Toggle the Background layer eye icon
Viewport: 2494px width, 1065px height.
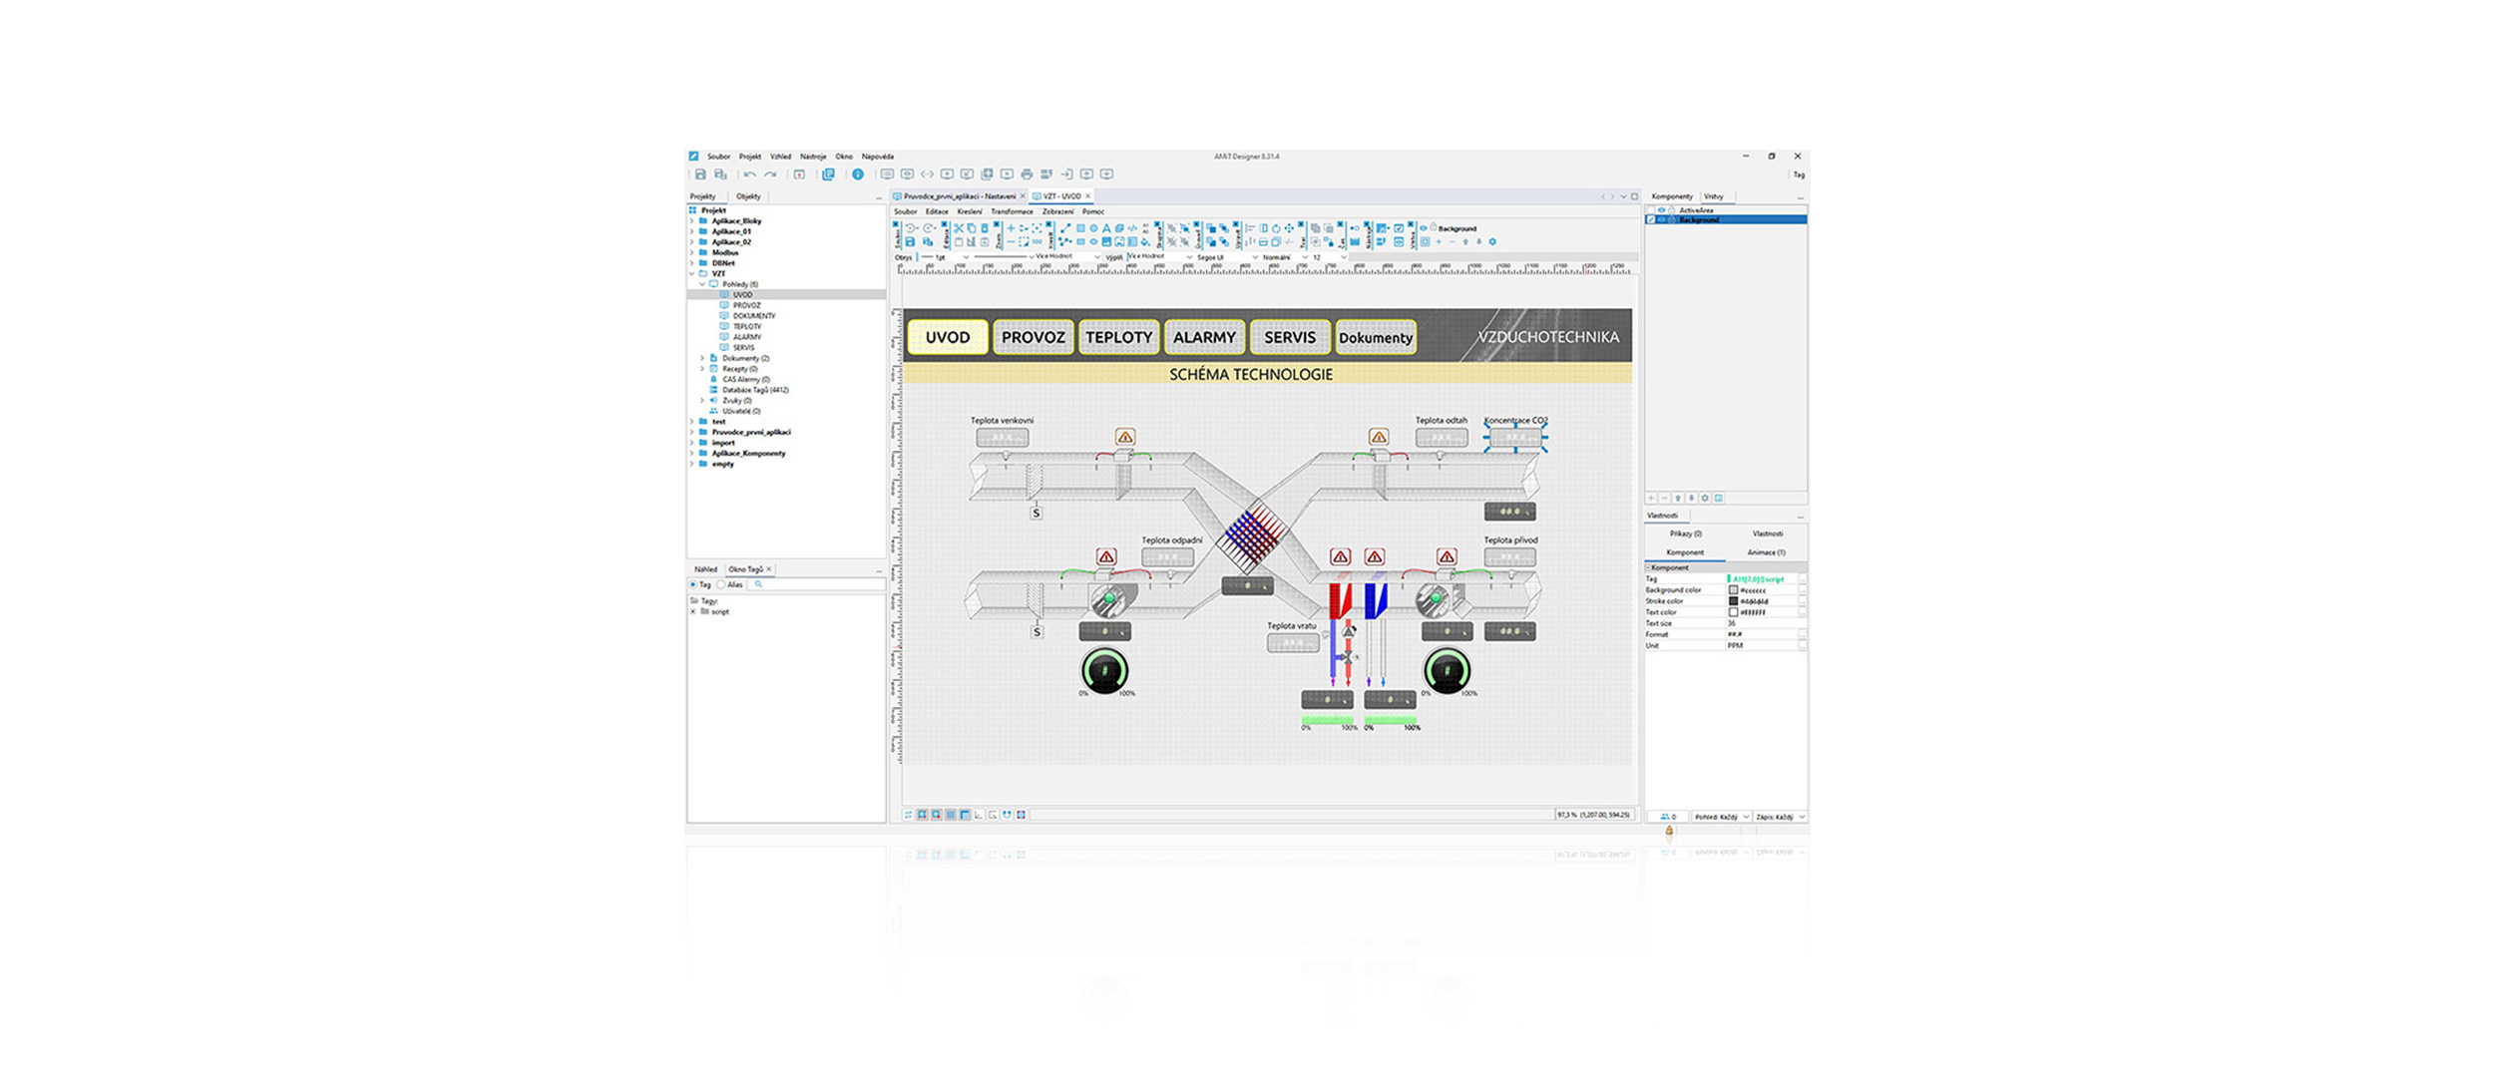point(1662,219)
